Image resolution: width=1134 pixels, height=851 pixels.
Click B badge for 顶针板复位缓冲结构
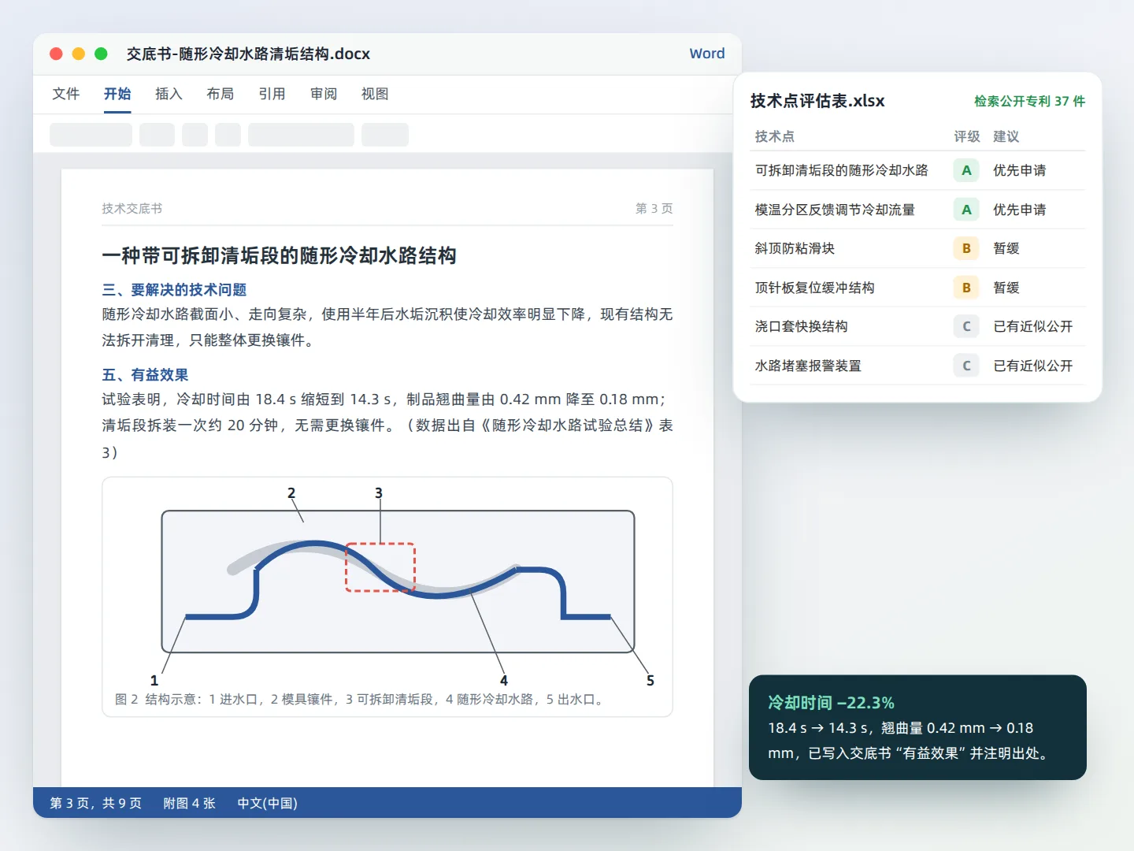click(x=966, y=288)
